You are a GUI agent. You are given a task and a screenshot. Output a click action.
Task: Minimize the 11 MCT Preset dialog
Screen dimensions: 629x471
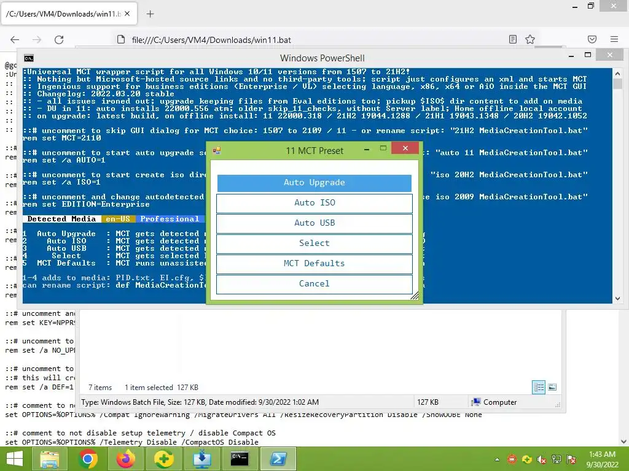click(367, 149)
